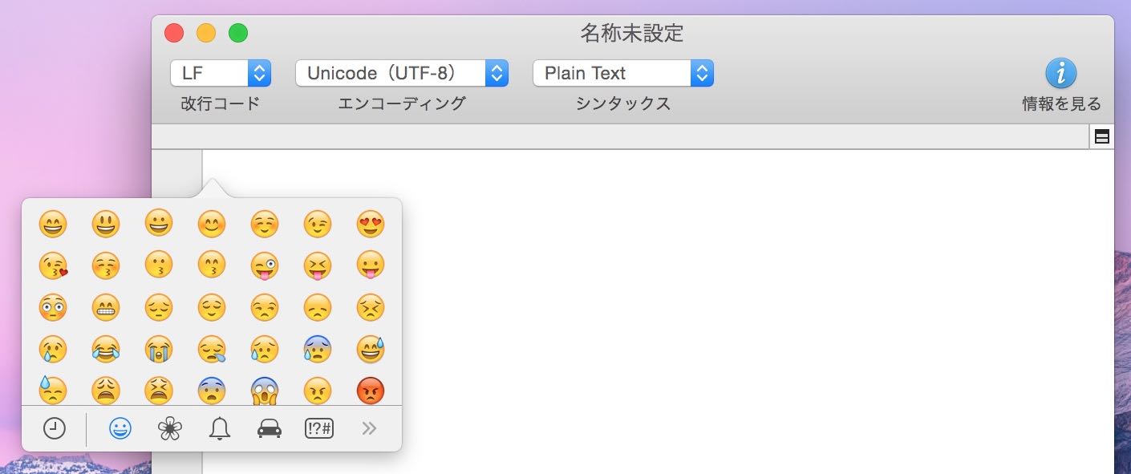Select the smileys emoji category tab
The height and width of the screenshot is (474, 1131).
[x=120, y=429]
